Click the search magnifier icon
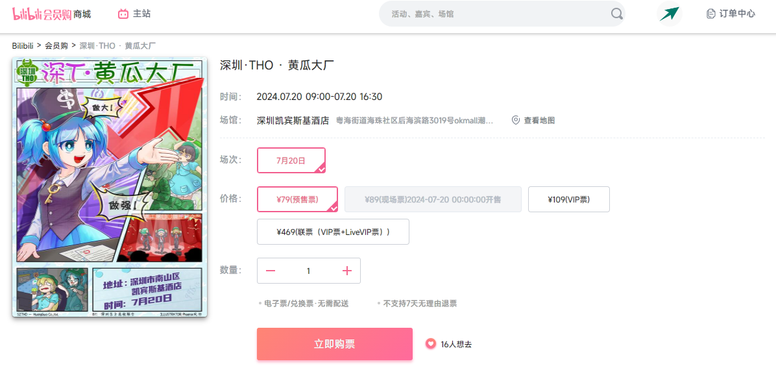 (616, 14)
